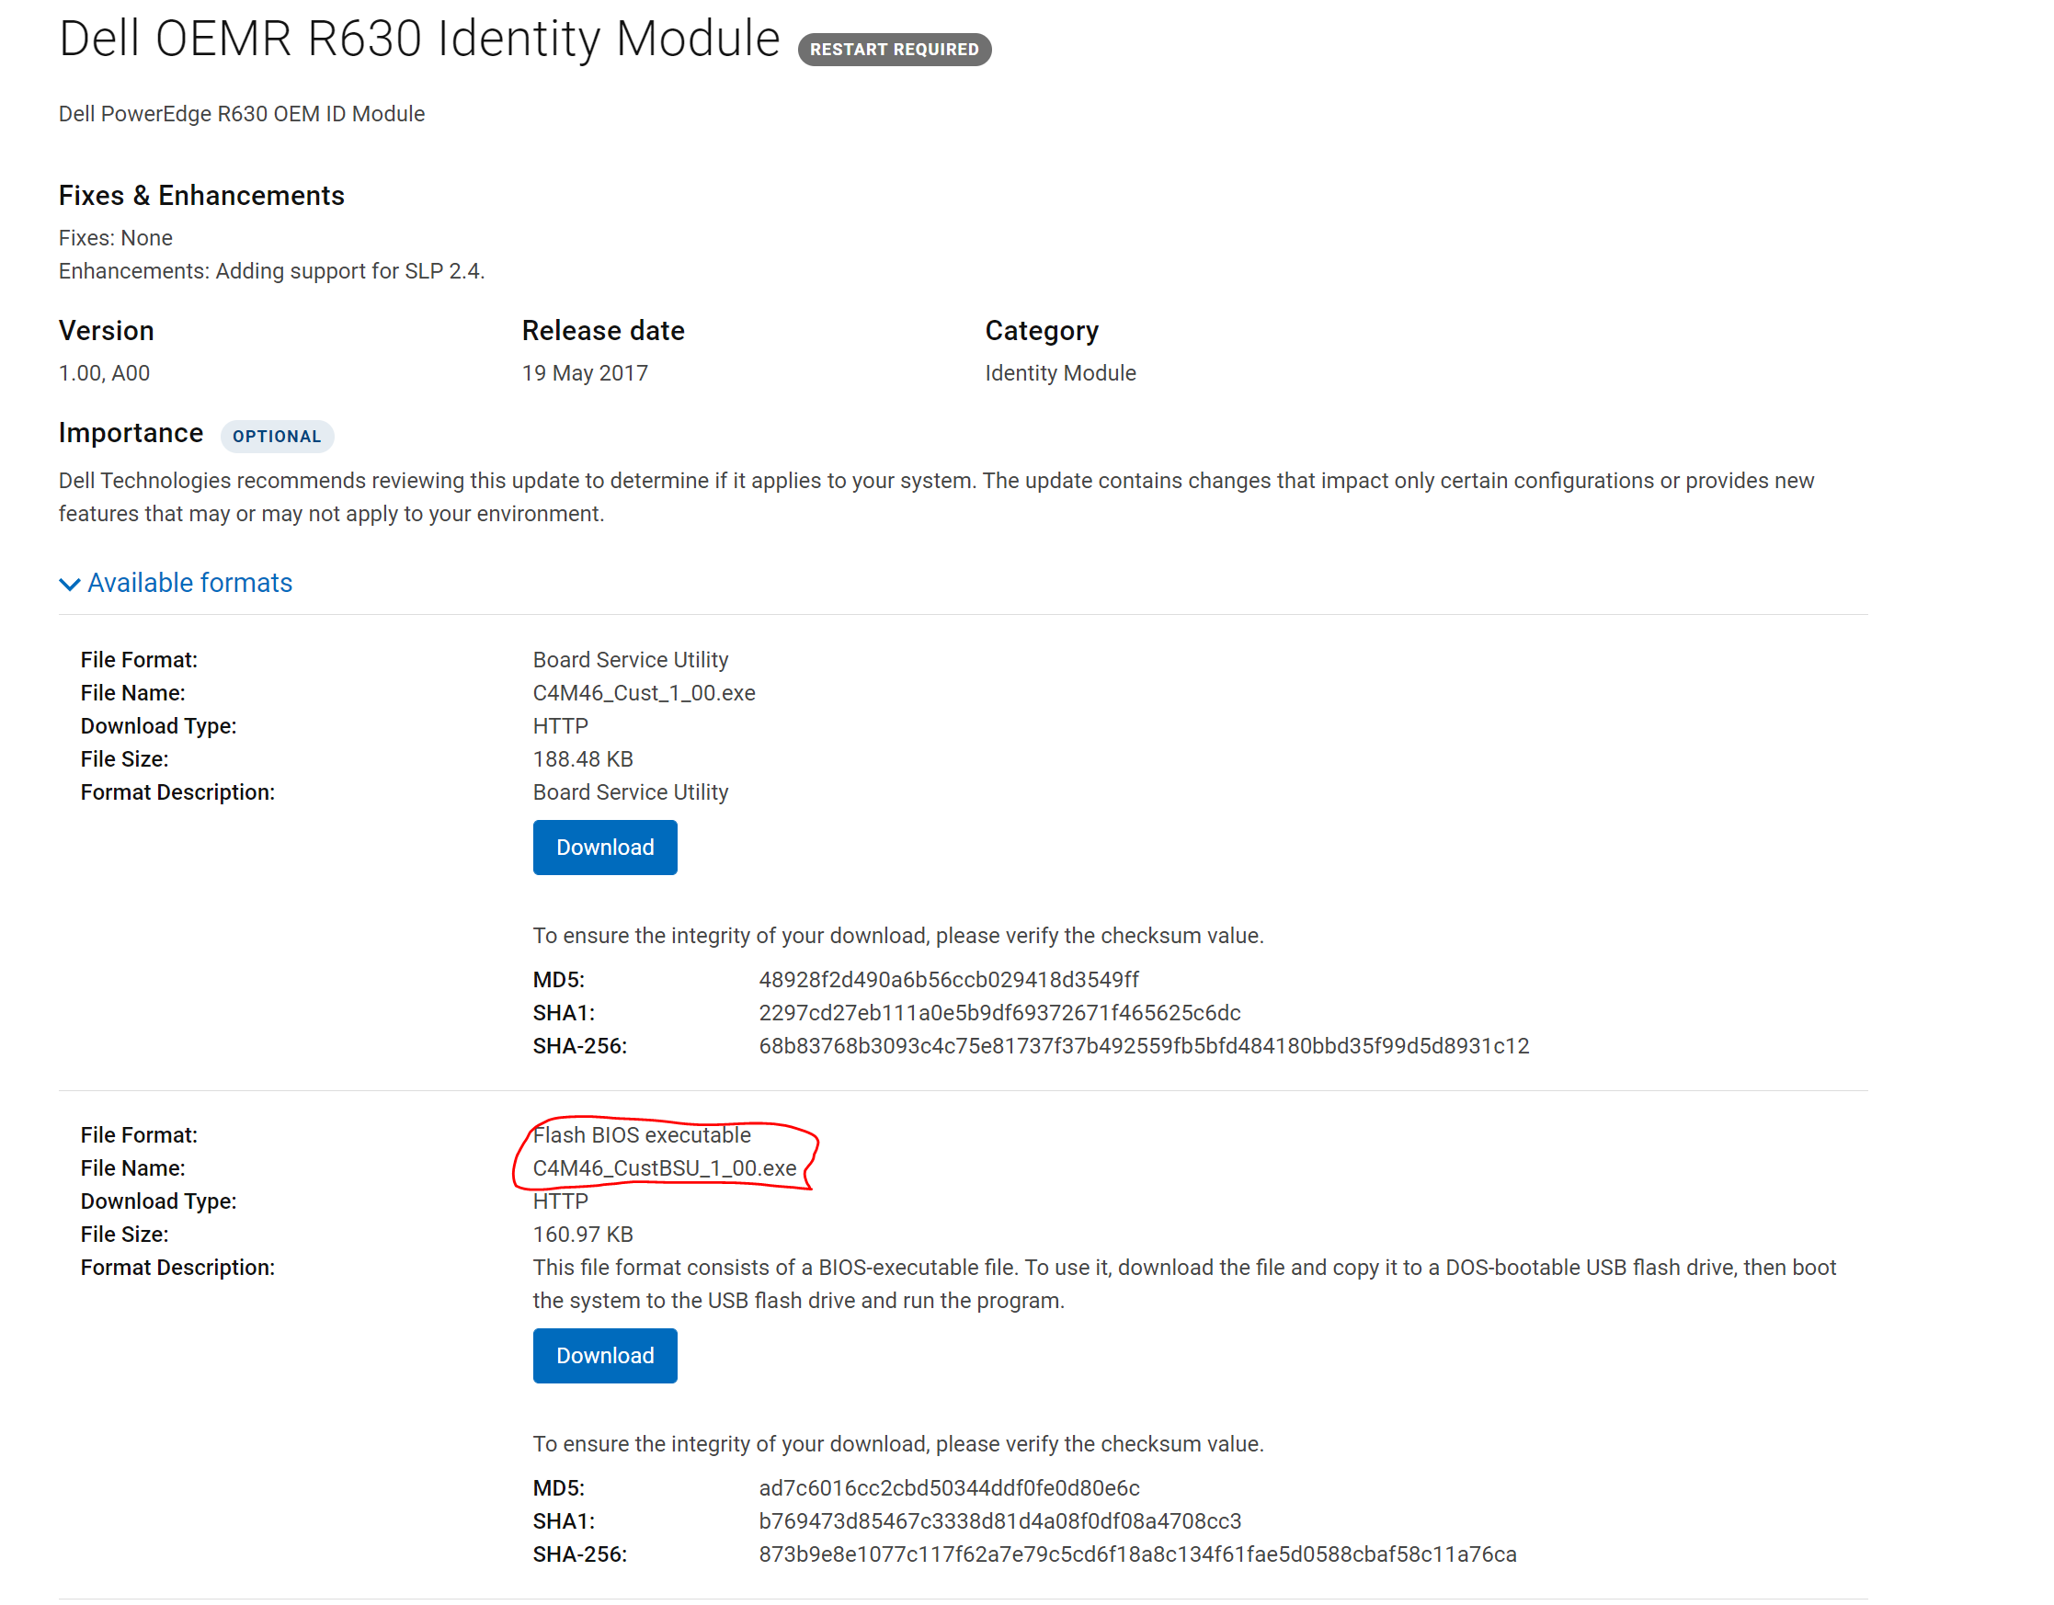
Task: Click the Version heading
Action: (107, 331)
